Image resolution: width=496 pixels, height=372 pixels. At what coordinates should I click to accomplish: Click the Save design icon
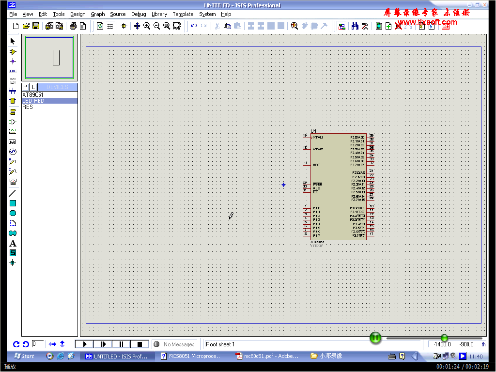click(x=36, y=26)
